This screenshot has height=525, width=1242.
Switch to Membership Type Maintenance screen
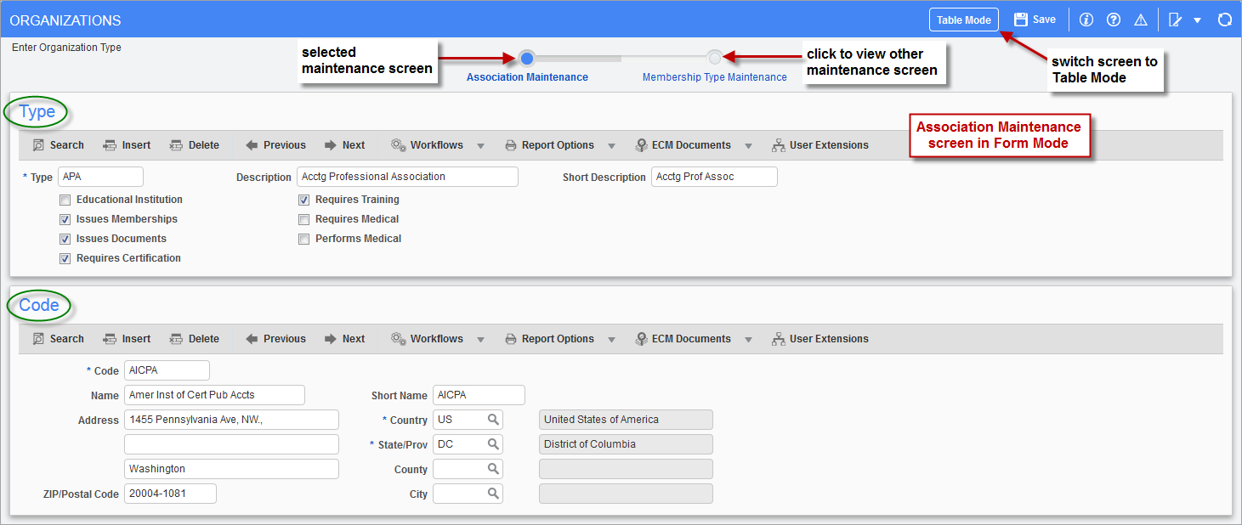pyautogui.click(x=714, y=58)
